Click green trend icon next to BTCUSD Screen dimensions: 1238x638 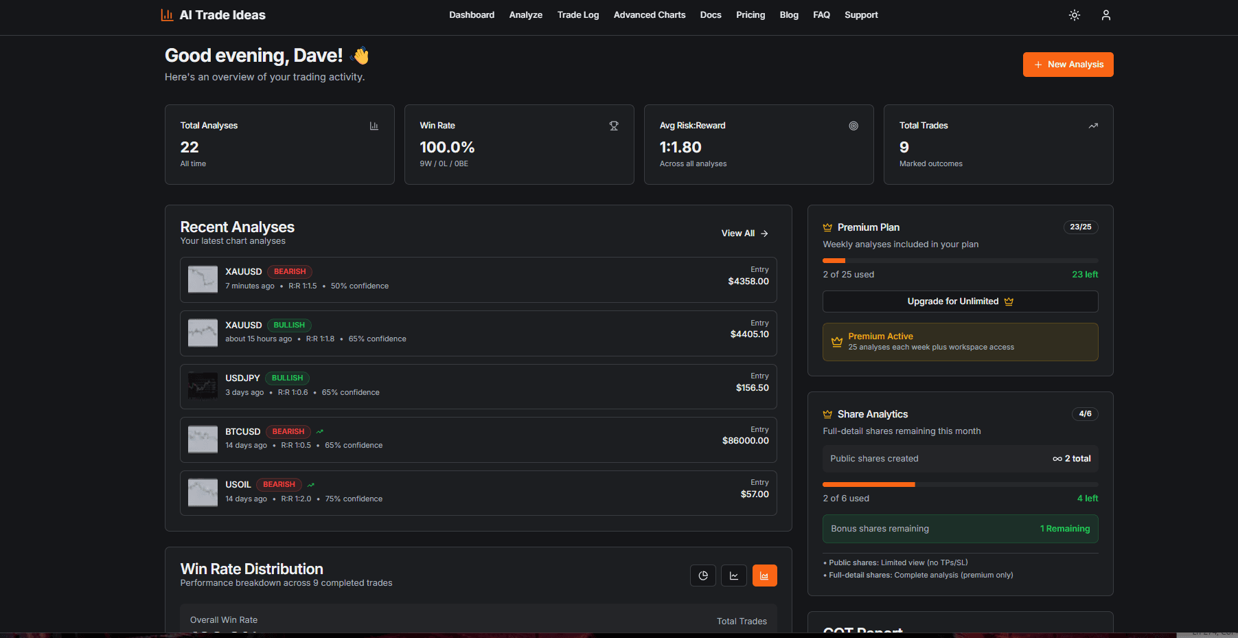point(319,432)
